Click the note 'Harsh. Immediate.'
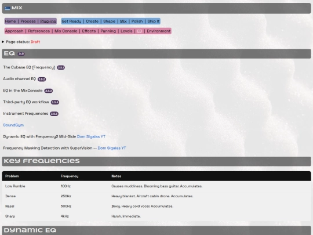The height and width of the screenshot is (235, 313). coord(126,216)
